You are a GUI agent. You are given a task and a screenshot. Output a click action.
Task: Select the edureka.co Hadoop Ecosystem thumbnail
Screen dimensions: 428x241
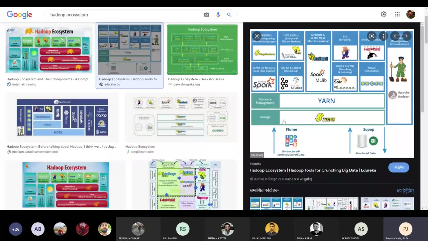coord(129,49)
